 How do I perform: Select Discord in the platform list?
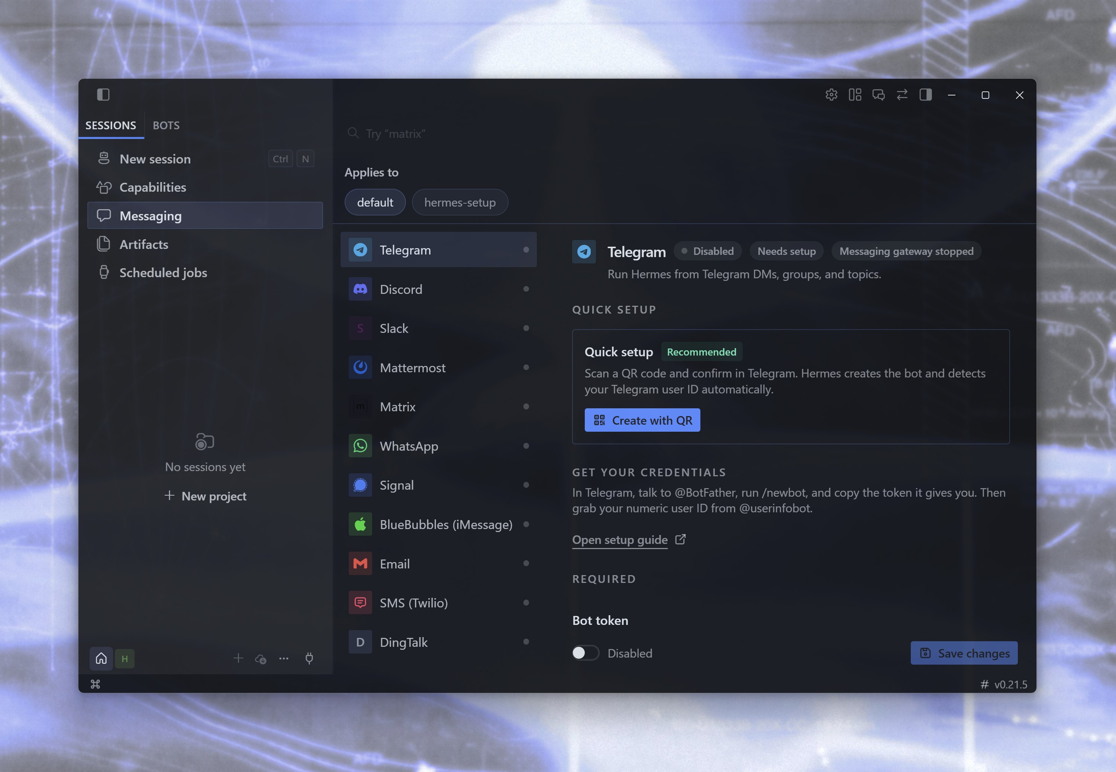438,289
